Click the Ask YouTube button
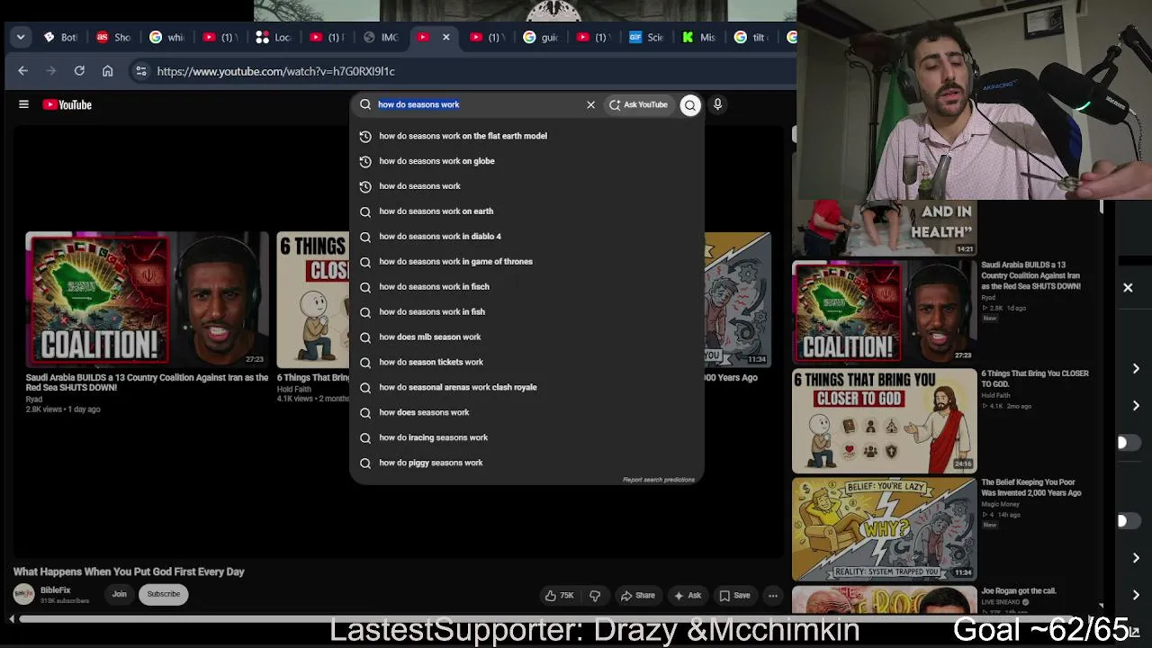1152x648 pixels. 638,104
